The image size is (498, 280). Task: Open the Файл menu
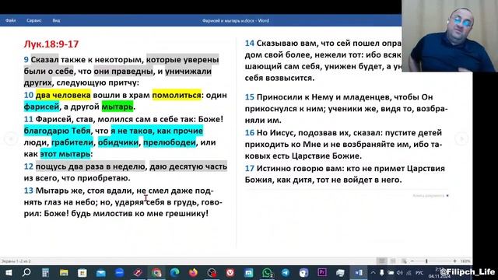(x=10, y=20)
